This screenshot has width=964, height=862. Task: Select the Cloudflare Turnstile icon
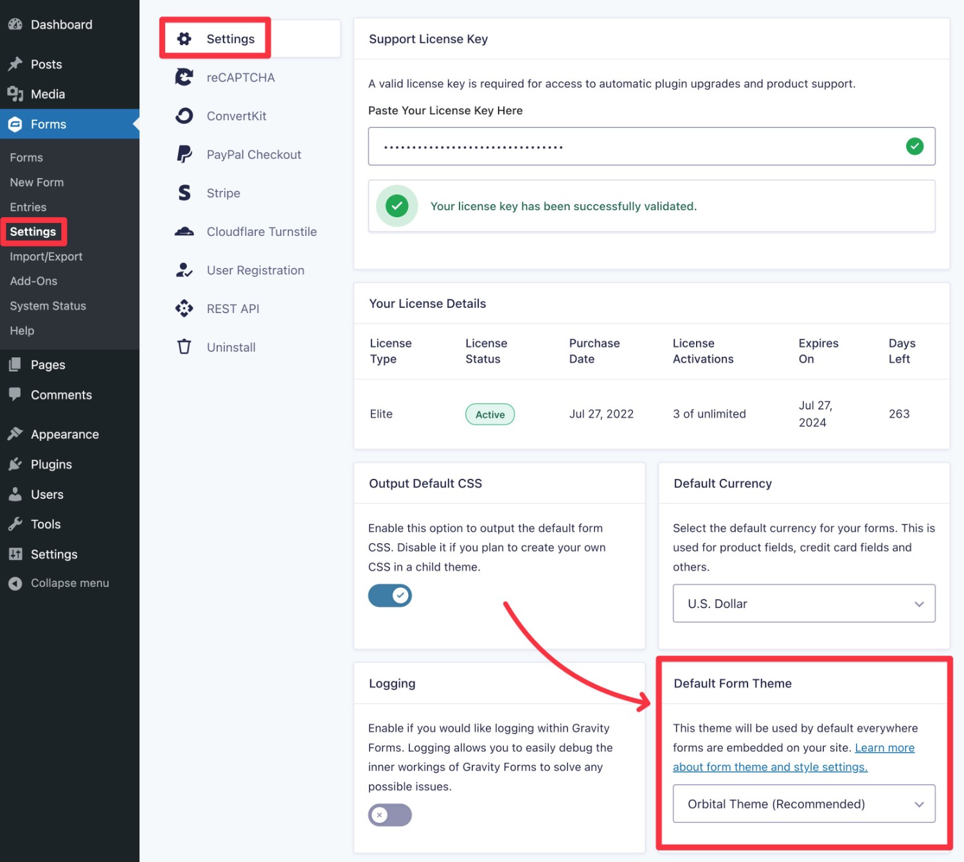point(184,231)
